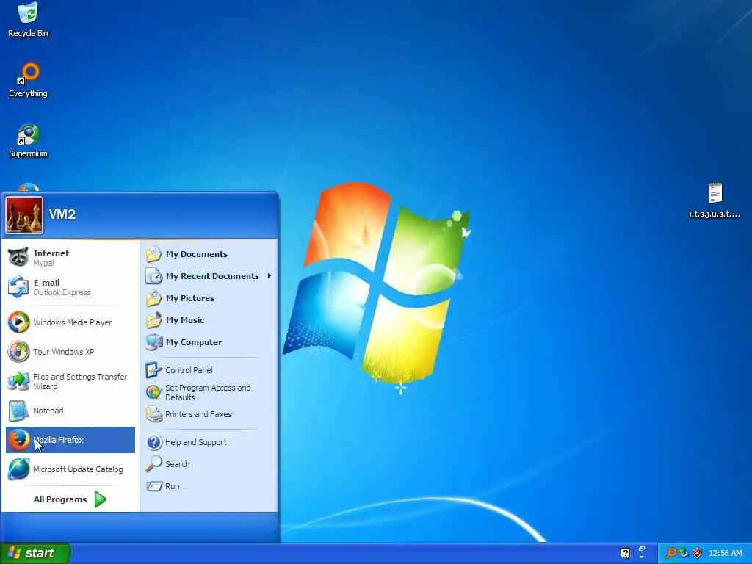The height and width of the screenshot is (564, 752).
Task: Open Set Program Access and Defaults
Action: tap(209, 392)
